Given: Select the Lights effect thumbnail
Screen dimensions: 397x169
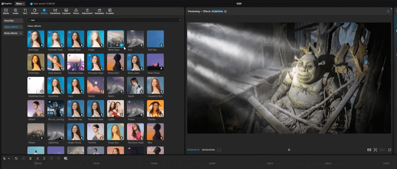Looking at the screenshot, I should click(115, 108).
